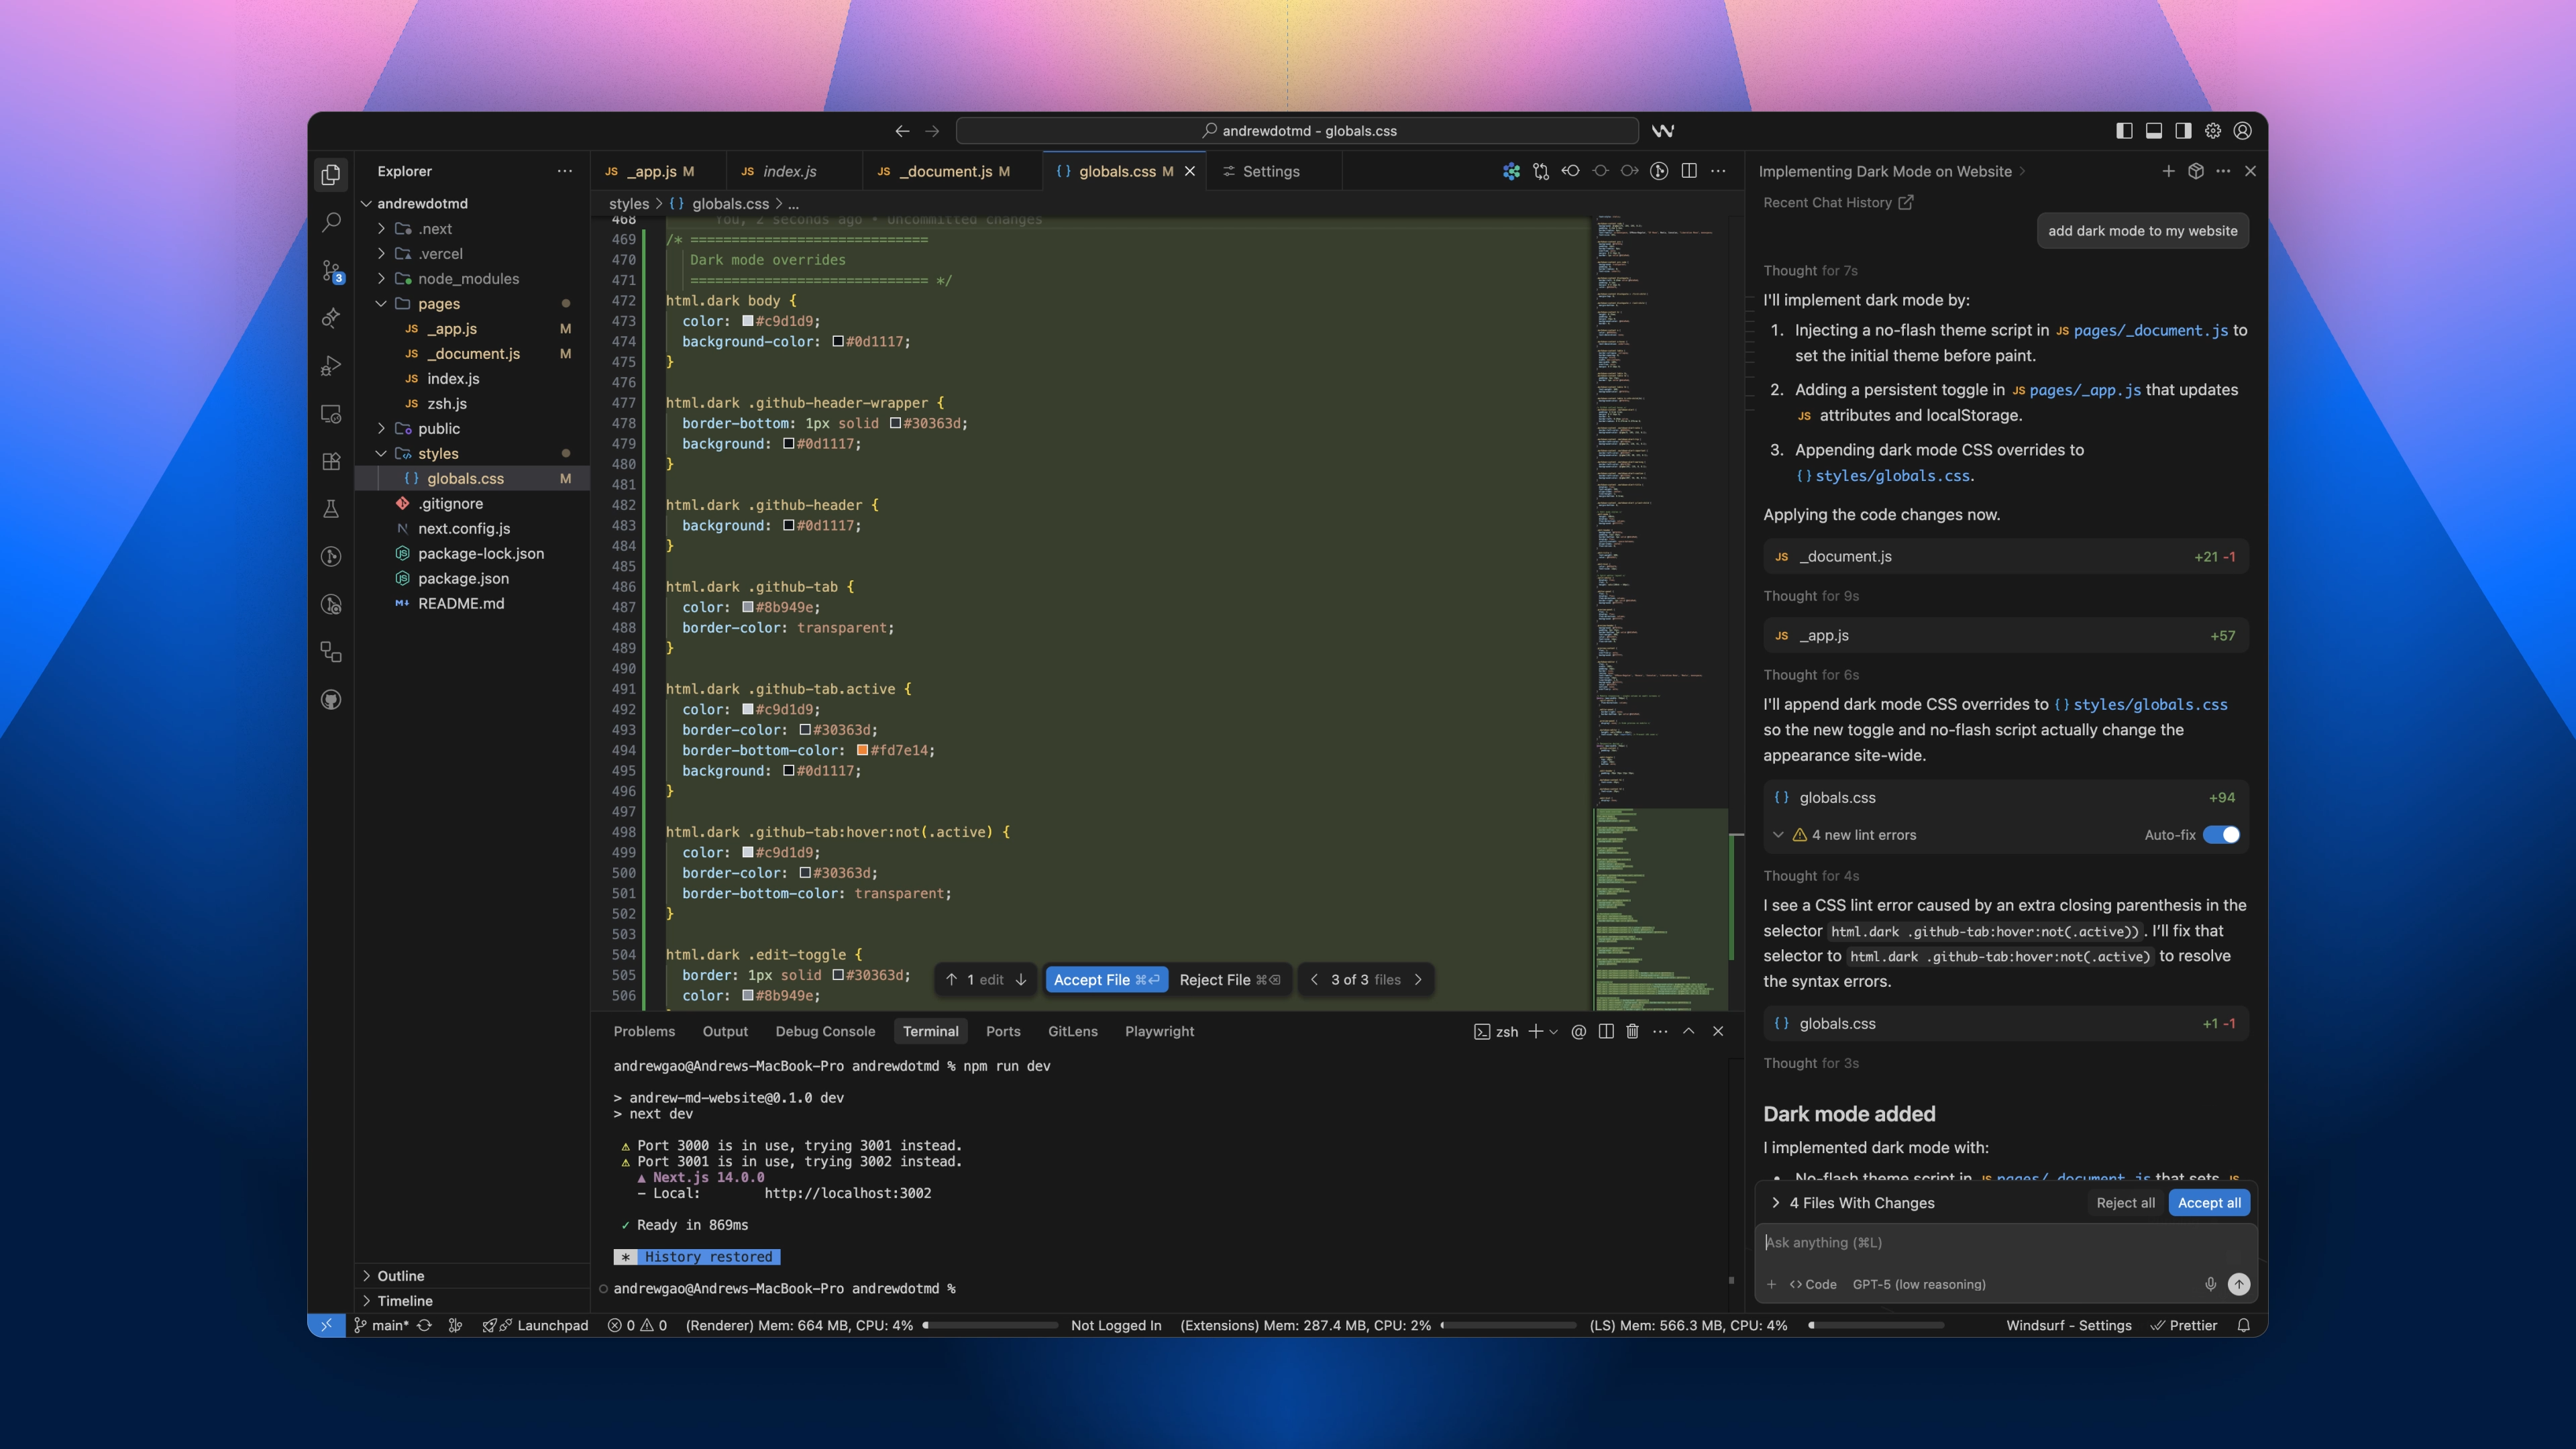Image resolution: width=2576 pixels, height=1449 pixels.
Task: Switch to the Debug Console tab
Action: click(825, 1031)
